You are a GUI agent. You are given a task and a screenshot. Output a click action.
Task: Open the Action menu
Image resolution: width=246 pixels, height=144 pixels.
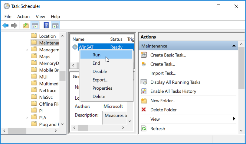click(23, 17)
